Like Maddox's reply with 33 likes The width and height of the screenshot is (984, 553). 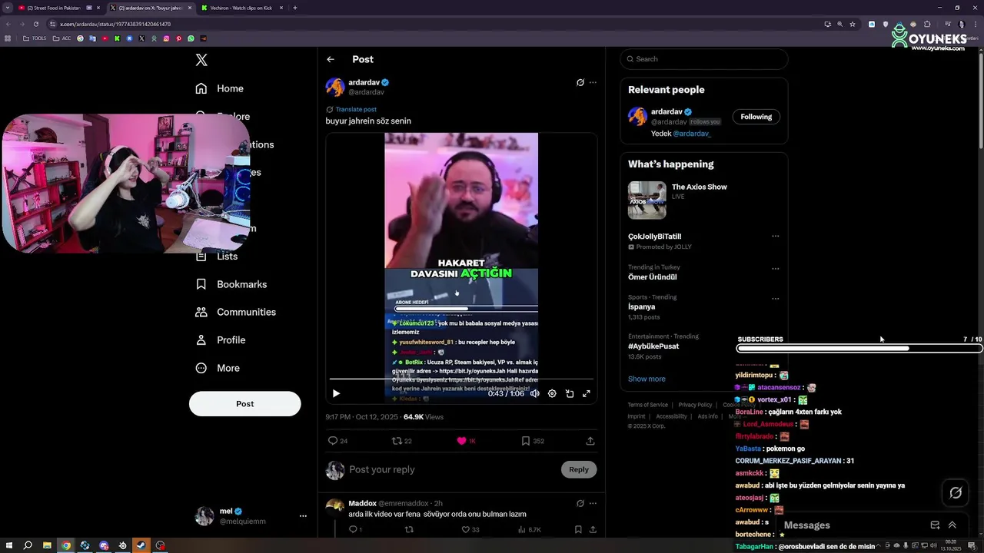pyautogui.click(x=465, y=529)
